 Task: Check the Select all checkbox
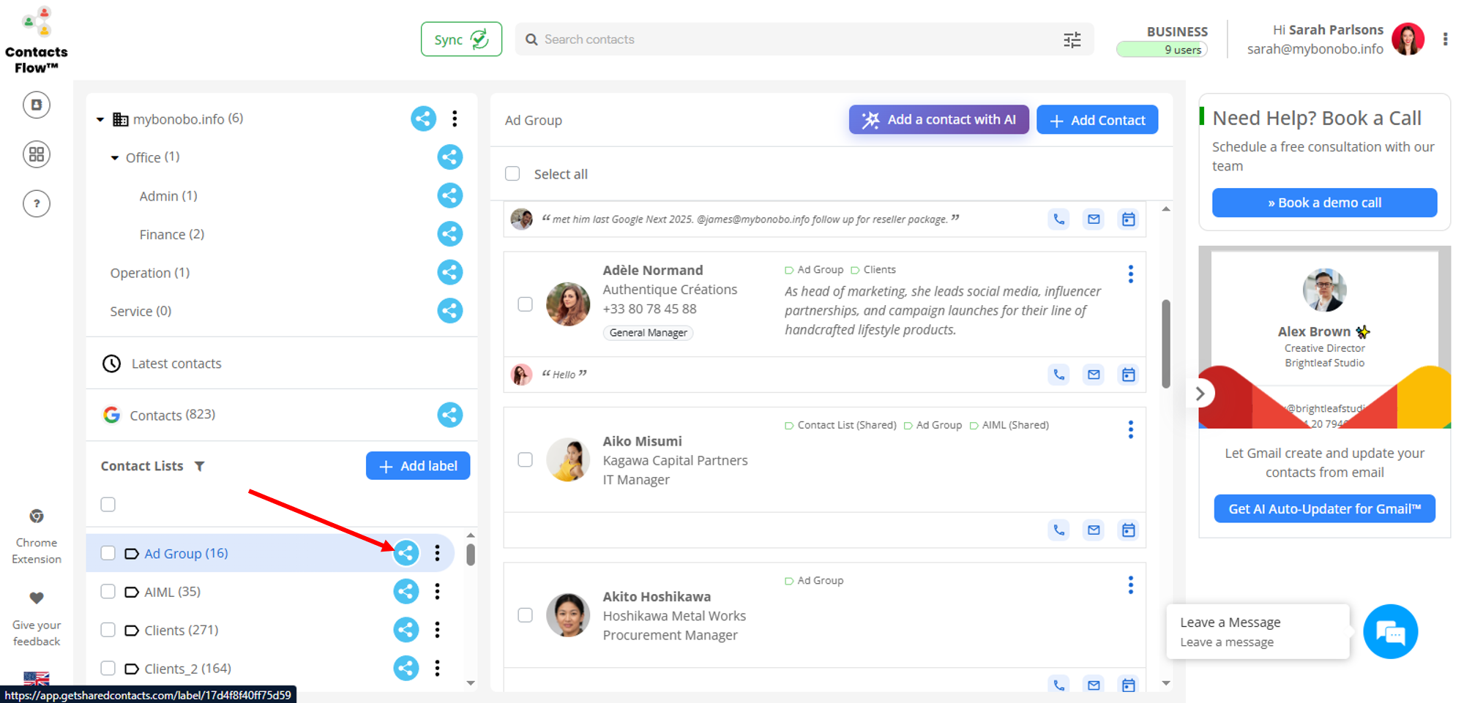512,174
